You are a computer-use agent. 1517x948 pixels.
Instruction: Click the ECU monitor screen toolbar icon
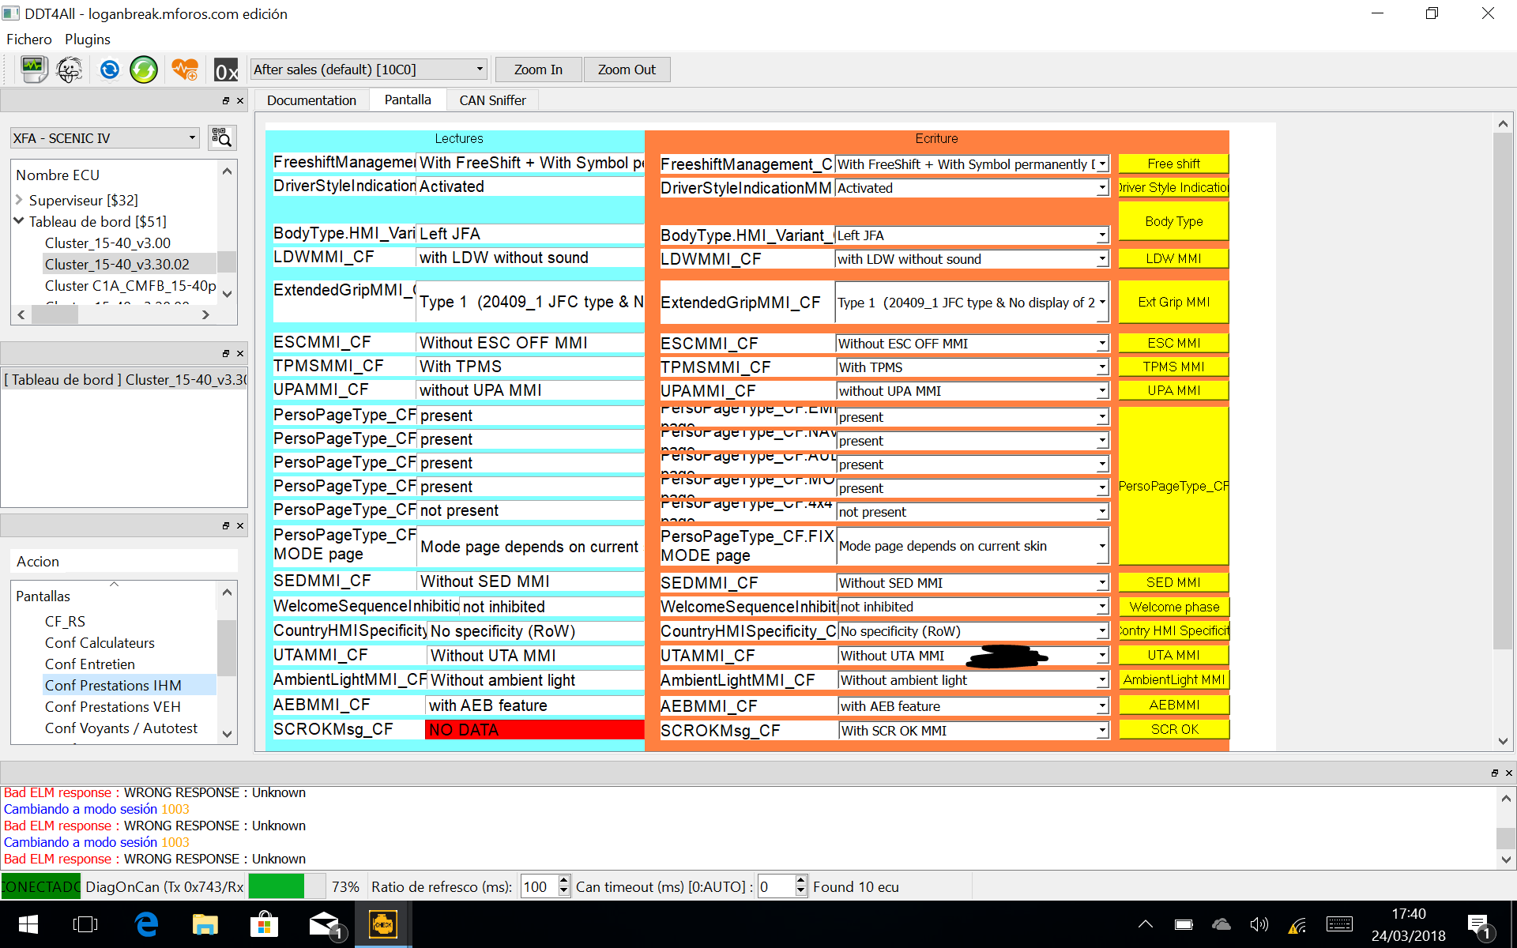pyautogui.click(x=34, y=70)
